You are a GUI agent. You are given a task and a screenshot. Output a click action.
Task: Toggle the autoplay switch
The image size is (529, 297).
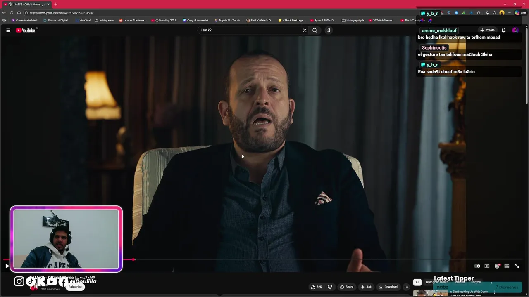coord(477,266)
